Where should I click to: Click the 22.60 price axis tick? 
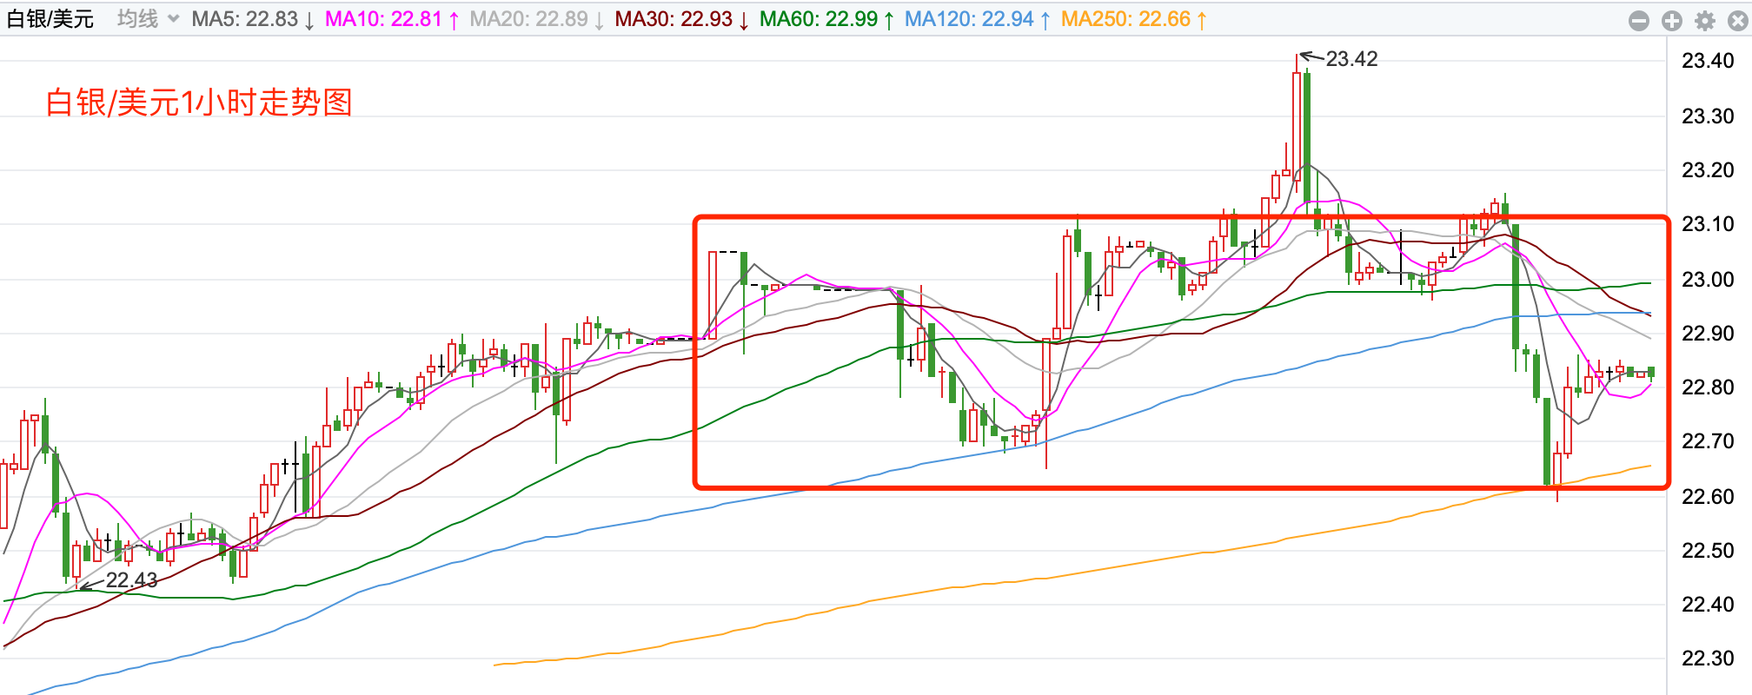pos(1708,496)
